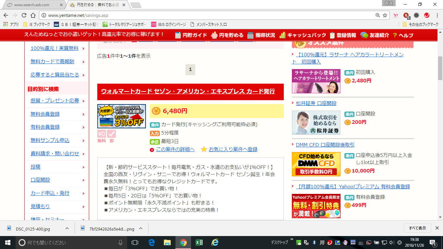This screenshot has width=443, height=249.
Task: Click the 松井証券 banner image
Action: [x=316, y=123]
